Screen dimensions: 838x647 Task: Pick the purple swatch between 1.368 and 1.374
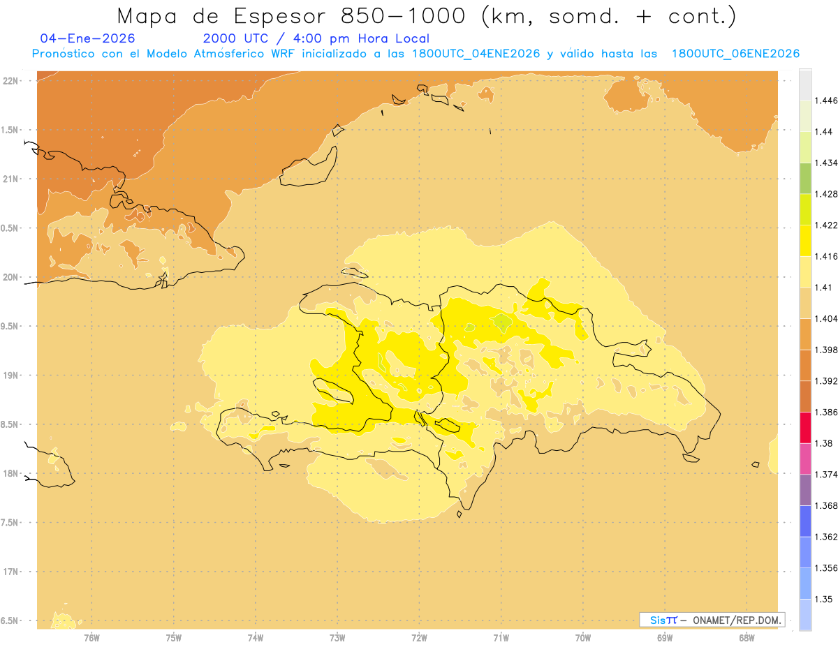[x=805, y=489]
